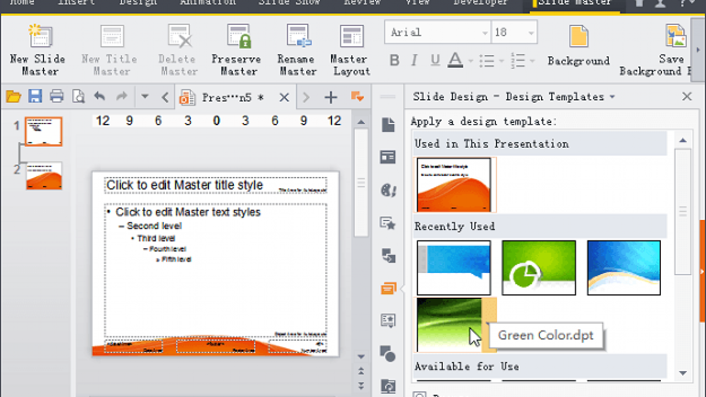The height and width of the screenshot is (397, 706).
Task: Go to next document tab arrow
Action: tap(306, 98)
